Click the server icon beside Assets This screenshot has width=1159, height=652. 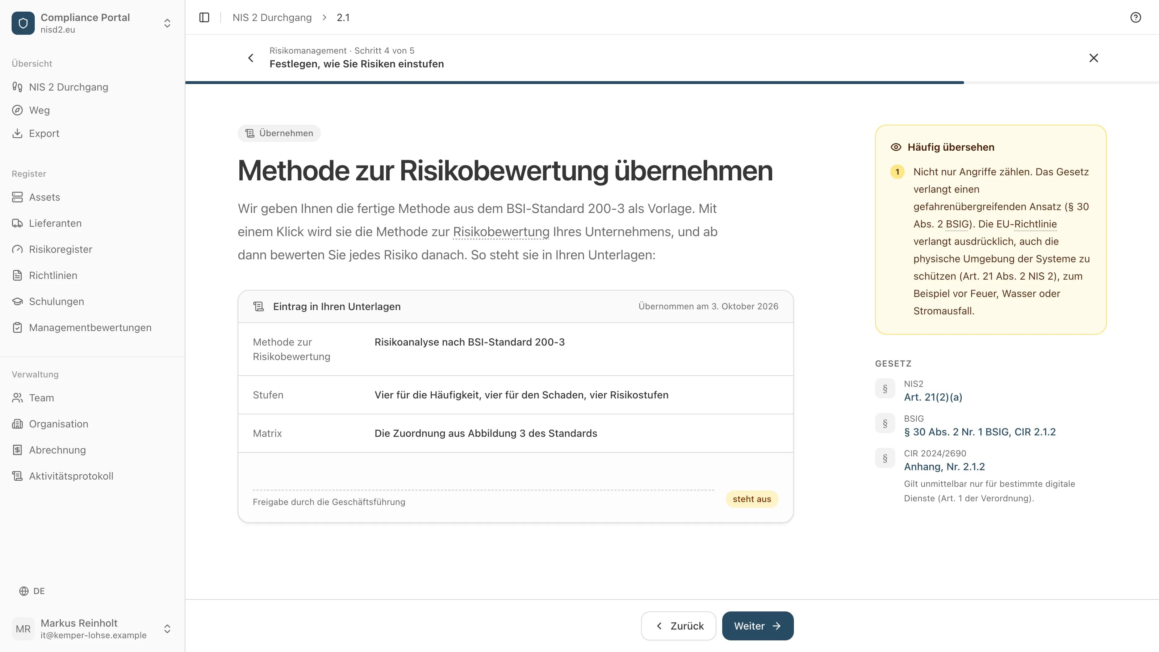(17, 197)
